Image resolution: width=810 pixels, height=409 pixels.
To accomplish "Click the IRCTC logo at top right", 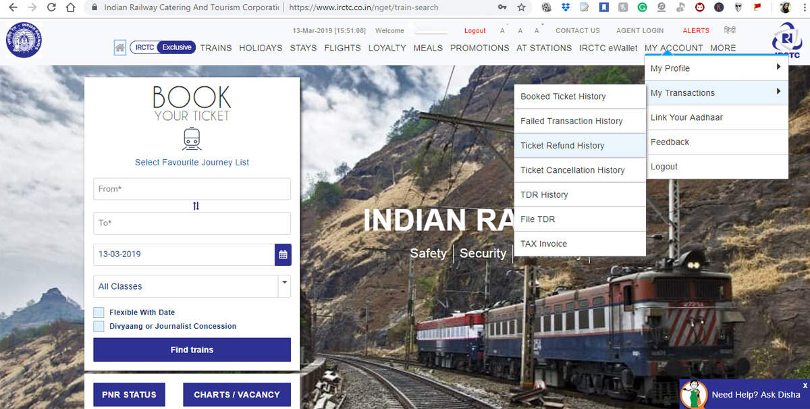I will point(788,40).
